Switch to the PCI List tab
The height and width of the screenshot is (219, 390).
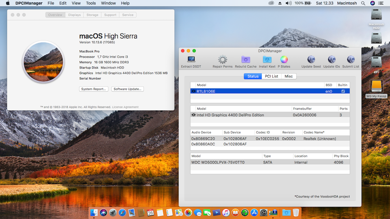271,76
